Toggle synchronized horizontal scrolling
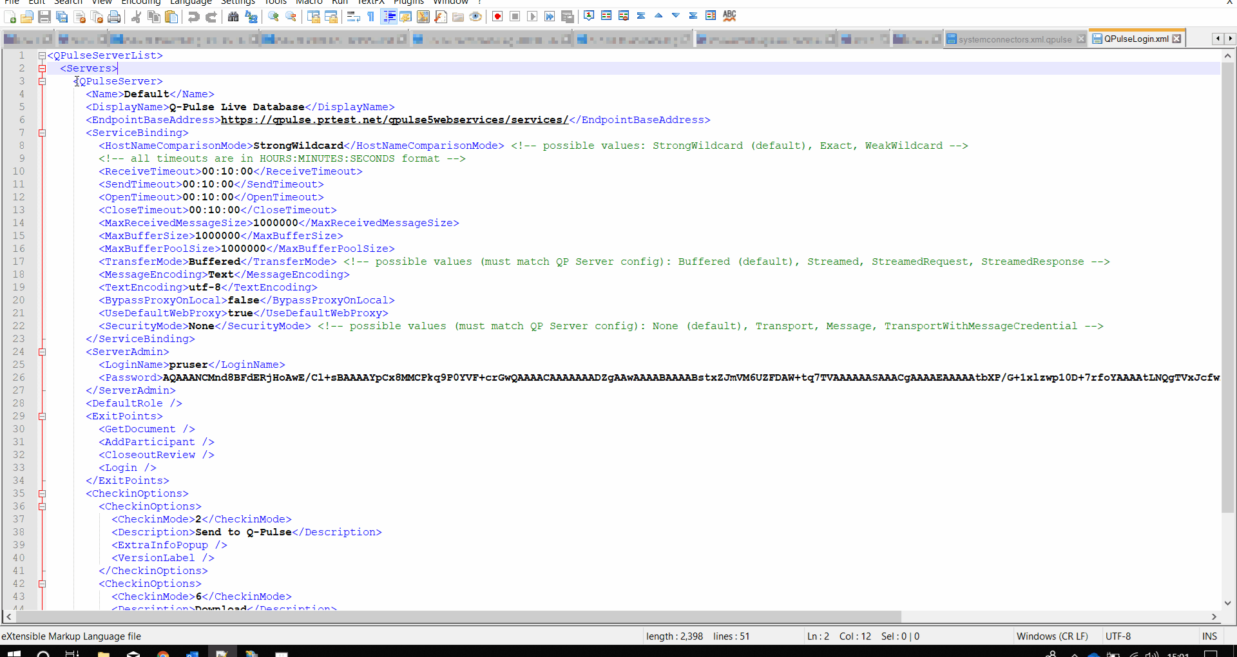The height and width of the screenshot is (657, 1237). [x=331, y=17]
